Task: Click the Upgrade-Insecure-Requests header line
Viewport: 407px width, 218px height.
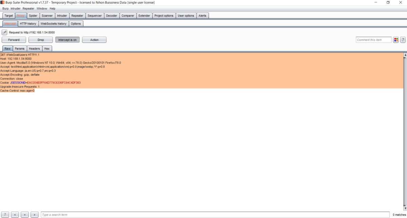Action: point(20,87)
